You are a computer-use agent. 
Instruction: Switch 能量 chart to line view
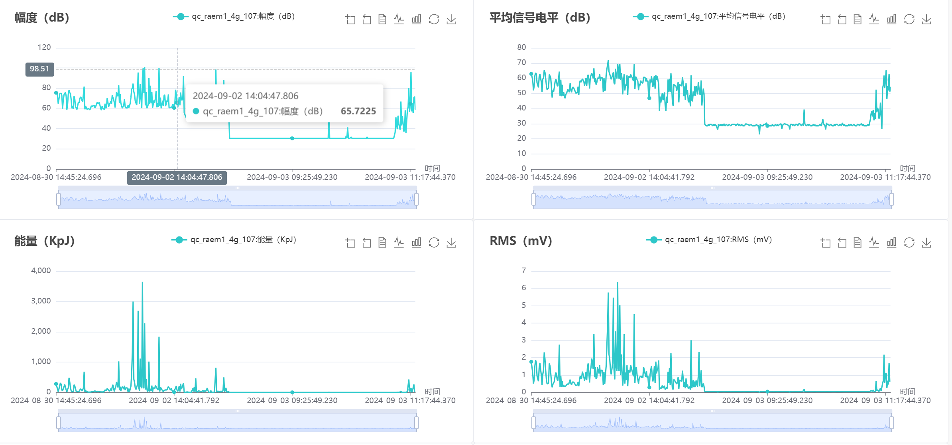[x=399, y=242]
